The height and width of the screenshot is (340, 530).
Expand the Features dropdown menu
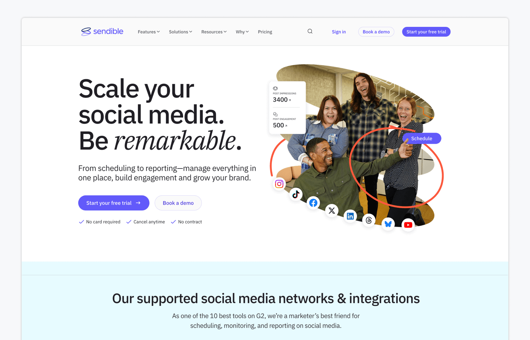click(x=149, y=32)
